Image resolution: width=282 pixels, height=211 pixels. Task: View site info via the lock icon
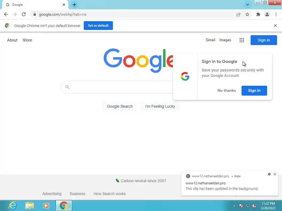[x=35, y=14]
